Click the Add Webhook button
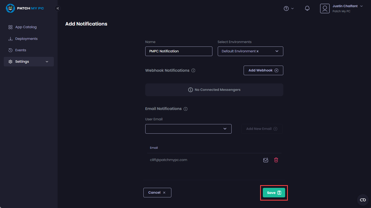Screen dimensions: 371x208 (x=263, y=70)
